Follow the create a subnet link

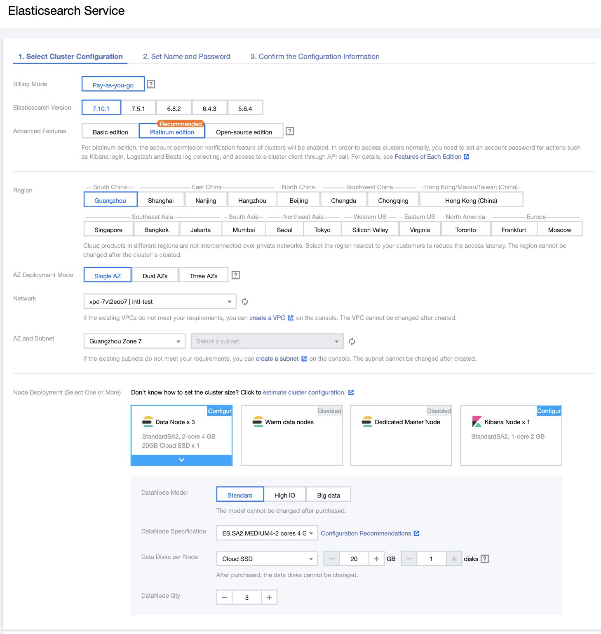(277, 359)
